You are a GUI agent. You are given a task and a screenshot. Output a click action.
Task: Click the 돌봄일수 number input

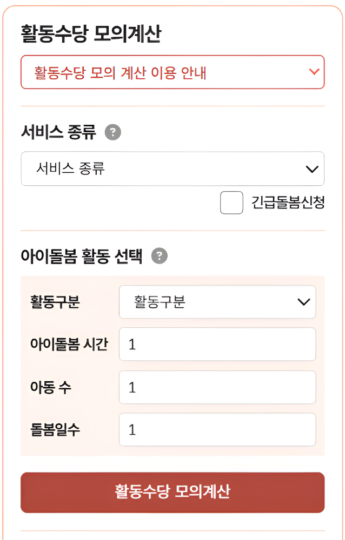(x=216, y=429)
